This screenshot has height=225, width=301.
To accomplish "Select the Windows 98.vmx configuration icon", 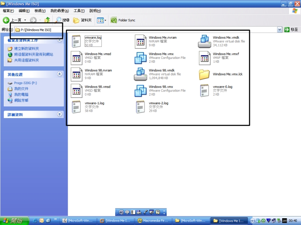I will point(140,91).
